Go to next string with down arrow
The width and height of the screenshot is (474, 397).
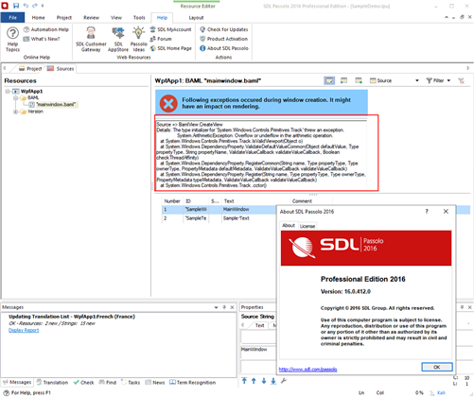click(264, 381)
